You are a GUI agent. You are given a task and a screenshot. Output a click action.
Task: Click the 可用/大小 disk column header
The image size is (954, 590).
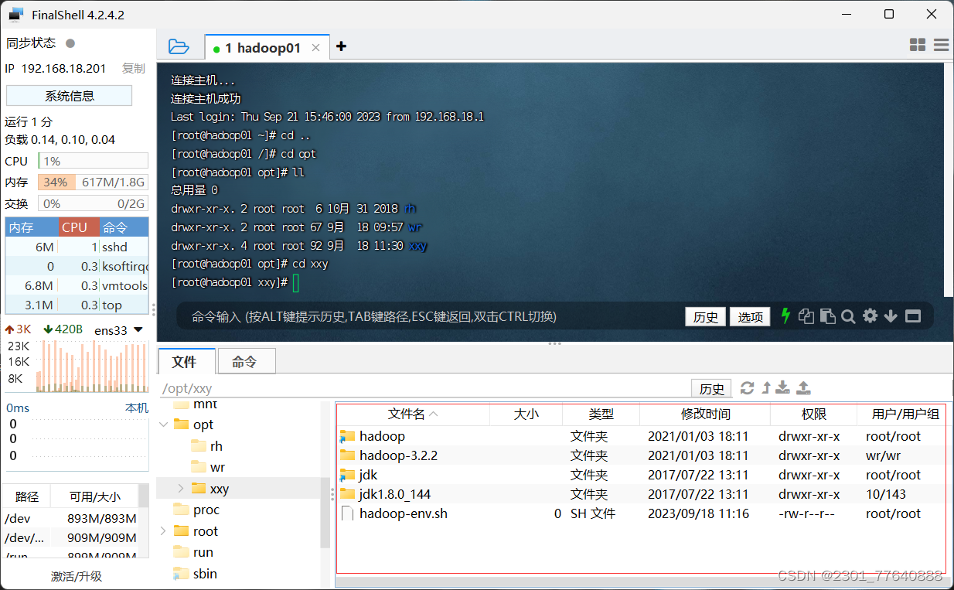click(94, 496)
